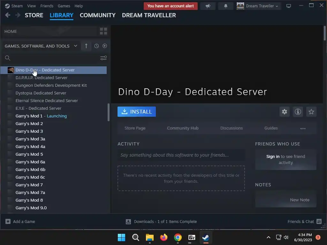The height and width of the screenshot is (245, 327).
Task: Launch Chrome from the taskbar
Action: pyautogui.click(x=178, y=237)
